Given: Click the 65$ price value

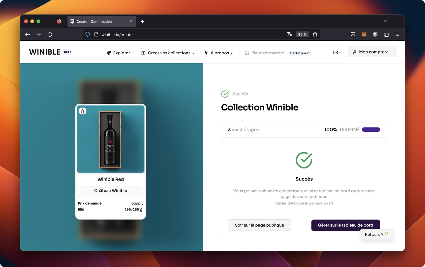Looking at the screenshot, I should 81,210.
